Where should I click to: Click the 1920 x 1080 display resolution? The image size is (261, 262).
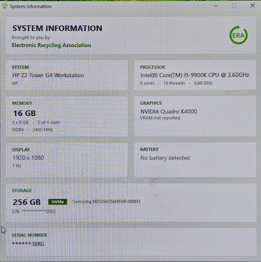[x=28, y=158]
